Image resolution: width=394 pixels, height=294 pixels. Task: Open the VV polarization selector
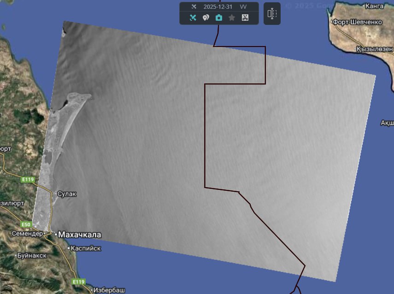(243, 7)
